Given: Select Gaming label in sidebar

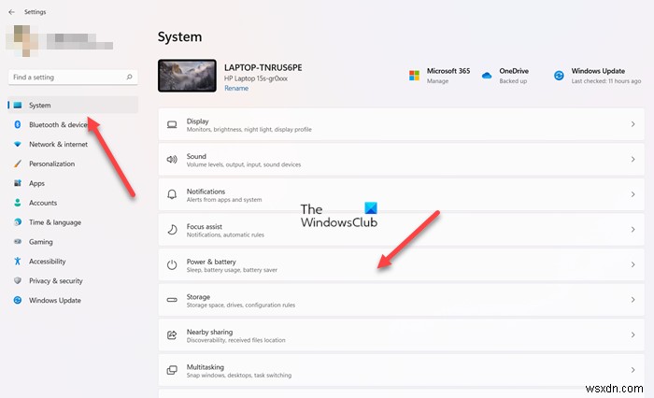Looking at the screenshot, I should (x=41, y=242).
